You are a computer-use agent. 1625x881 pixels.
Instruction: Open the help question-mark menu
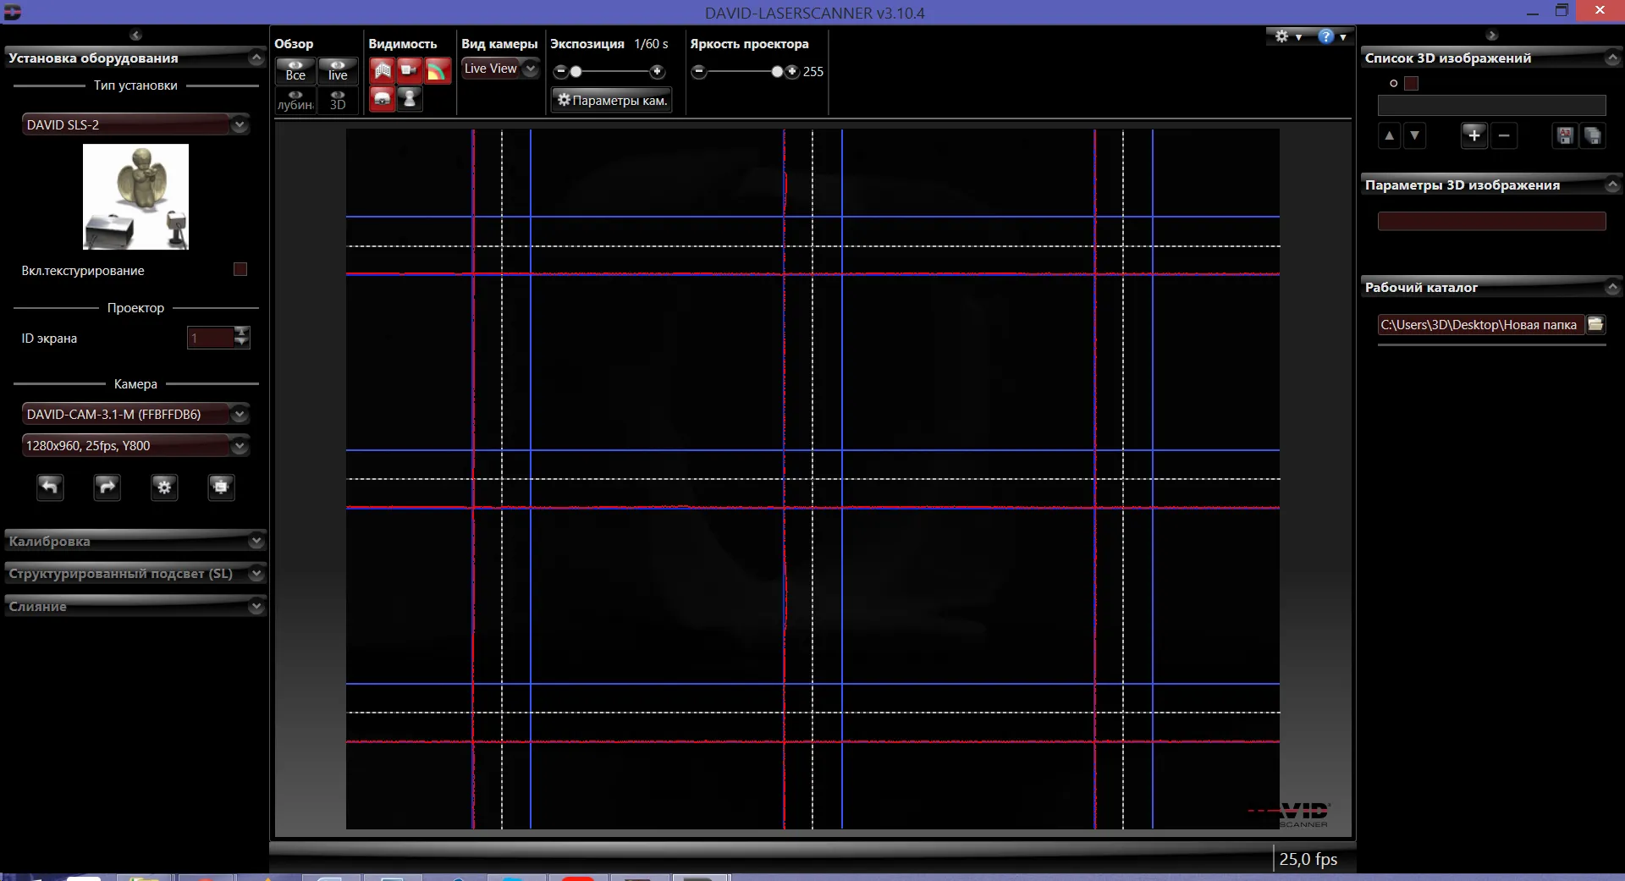[x=1332, y=36]
